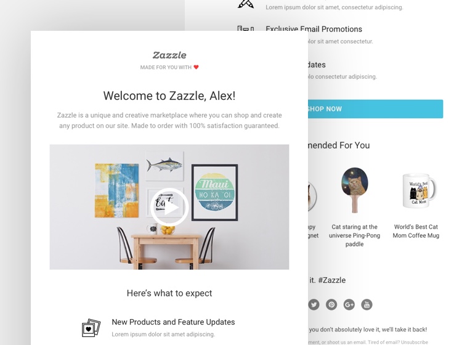Click the Maui framed poster

pyautogui.click(x=214, y=192)
